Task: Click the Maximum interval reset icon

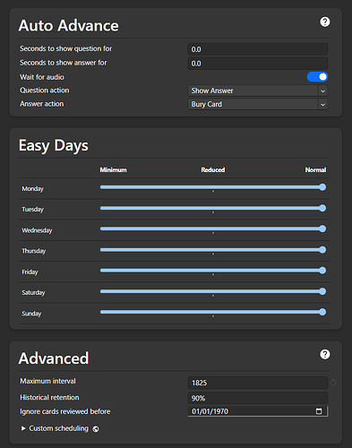Action: click(333, 382)
